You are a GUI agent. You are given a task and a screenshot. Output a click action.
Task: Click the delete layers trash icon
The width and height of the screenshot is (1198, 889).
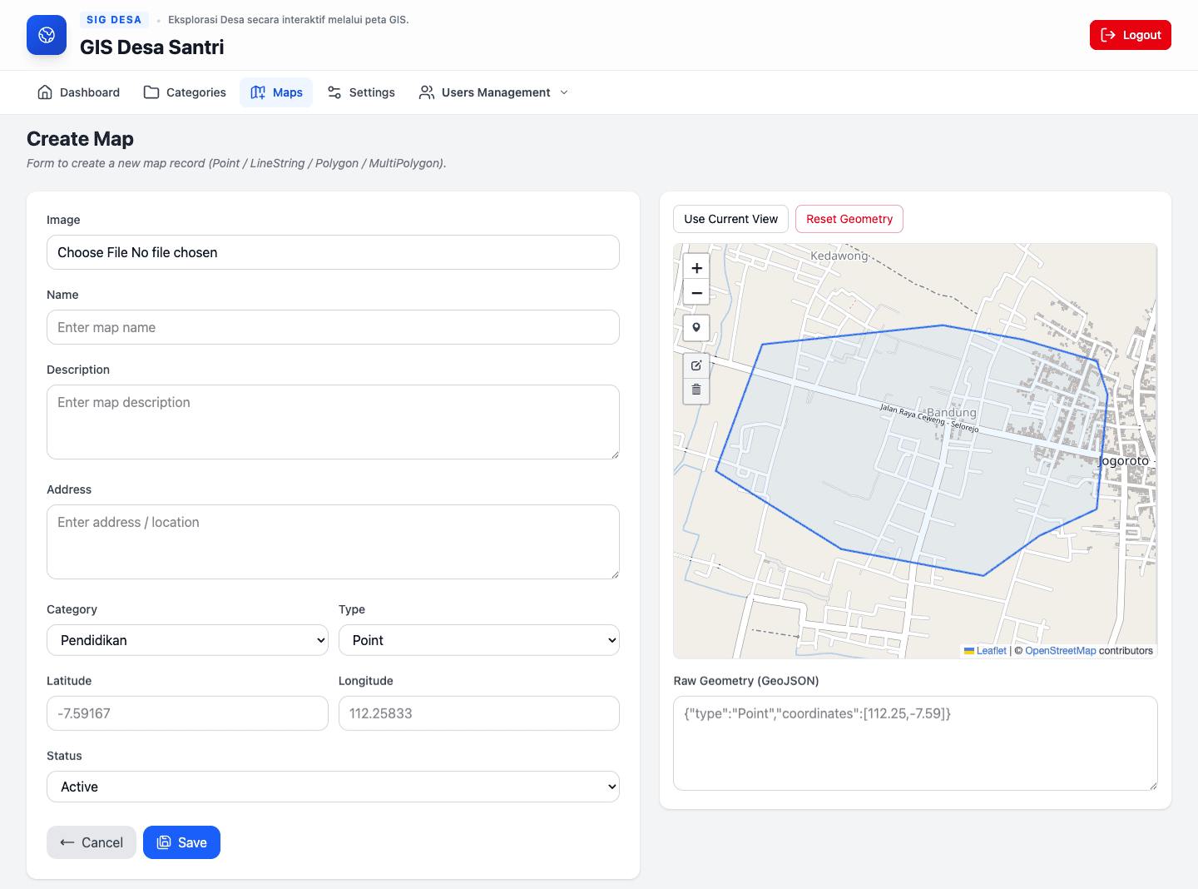[696, 390]
